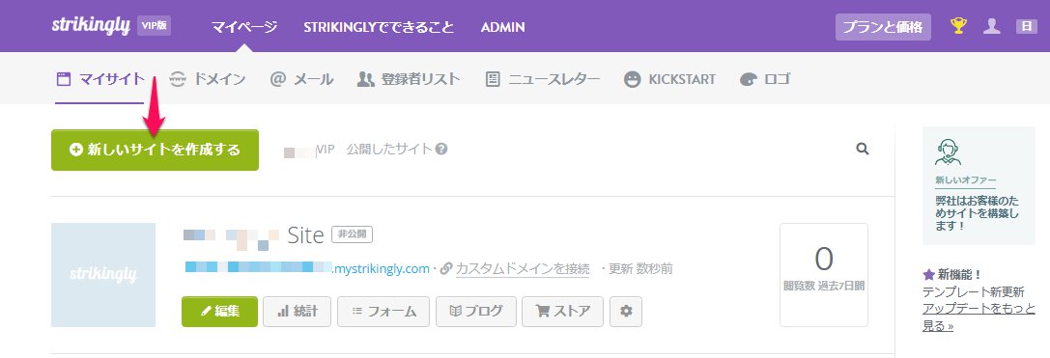1050x358 pixels.
Task: Click the help icon beside 公開したサイト
Action: point(441,150)
